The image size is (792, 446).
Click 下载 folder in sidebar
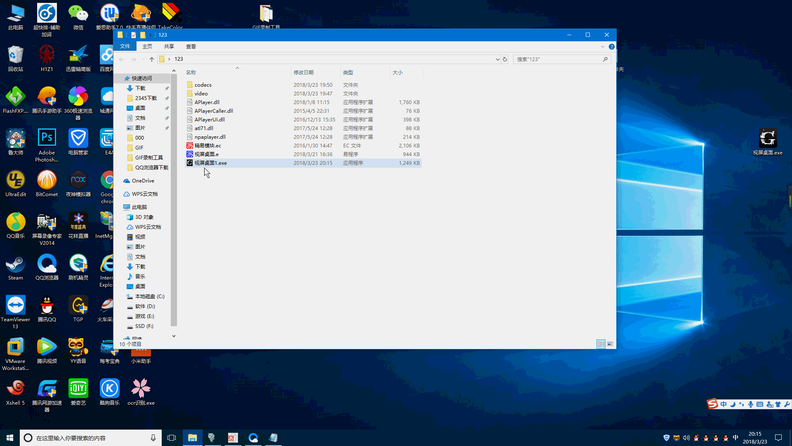click(140, 88)
